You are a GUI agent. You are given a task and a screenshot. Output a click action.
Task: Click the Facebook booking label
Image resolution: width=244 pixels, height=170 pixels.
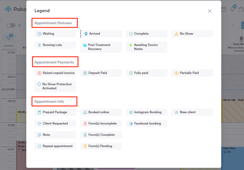(147, 123)
